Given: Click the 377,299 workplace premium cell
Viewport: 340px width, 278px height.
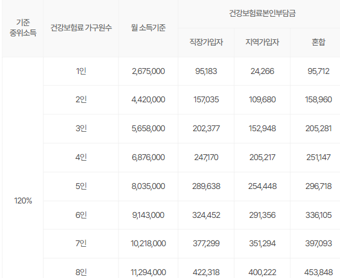Looking at the screenshot, I should 206,243.
